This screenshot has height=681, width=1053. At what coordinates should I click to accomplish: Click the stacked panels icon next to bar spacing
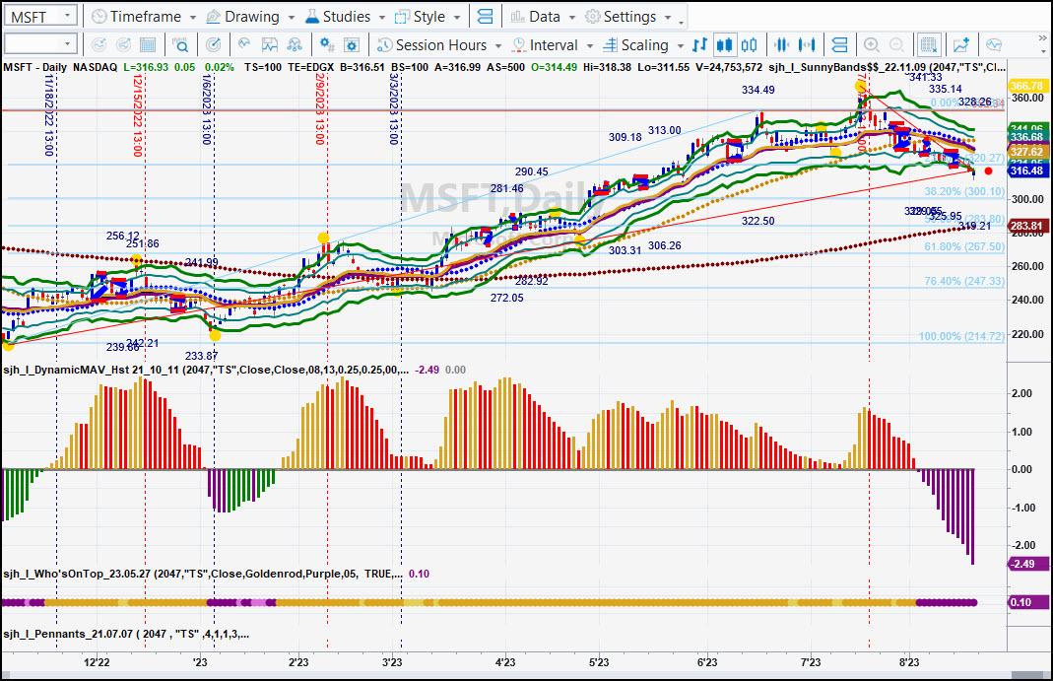(x=839, y=45)
